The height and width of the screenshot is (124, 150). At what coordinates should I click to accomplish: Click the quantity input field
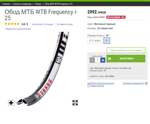[97, 60]
